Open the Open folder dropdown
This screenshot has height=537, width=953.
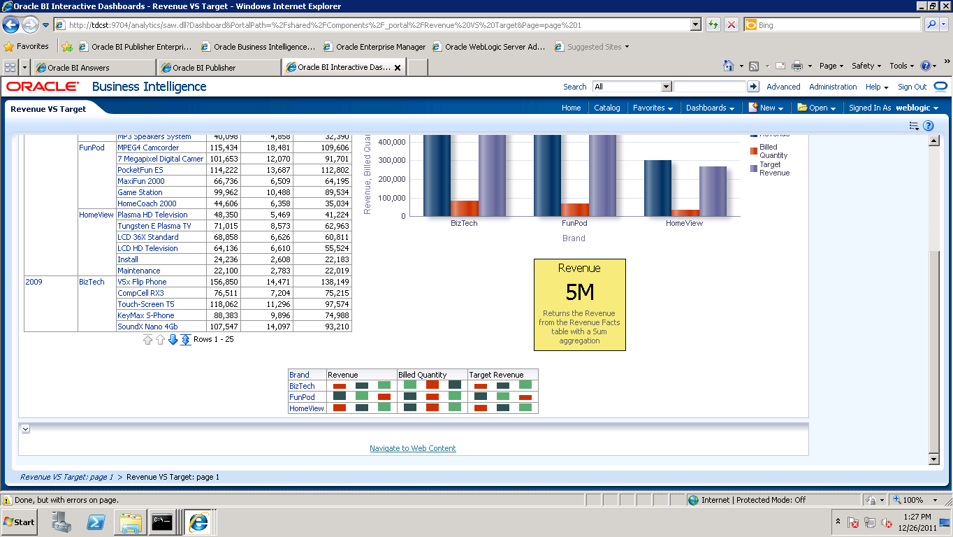[815, 108]
